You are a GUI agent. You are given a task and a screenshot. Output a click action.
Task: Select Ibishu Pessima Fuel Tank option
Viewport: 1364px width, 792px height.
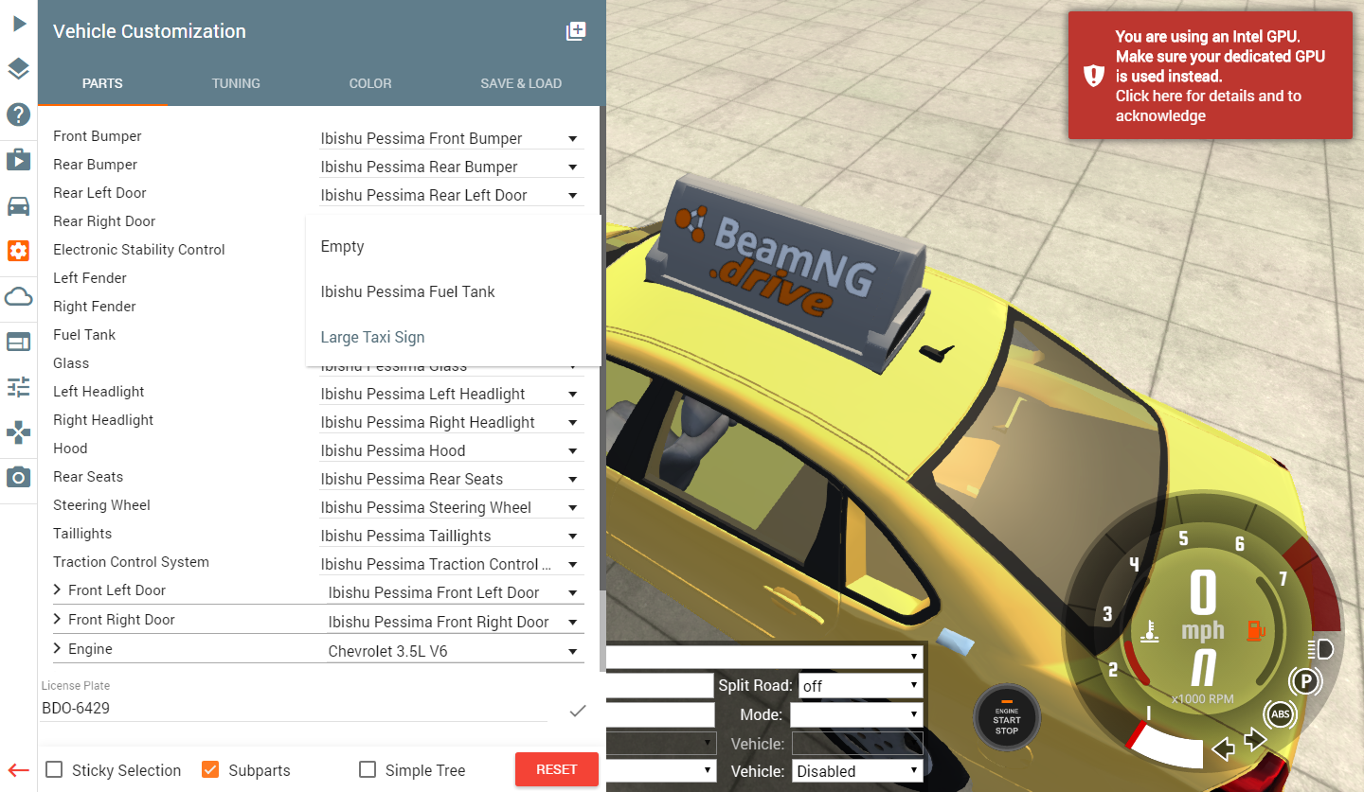click(x=454, y=291)
